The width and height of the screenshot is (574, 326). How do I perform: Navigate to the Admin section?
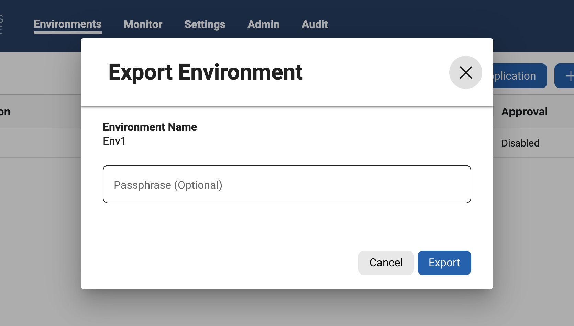263,24
